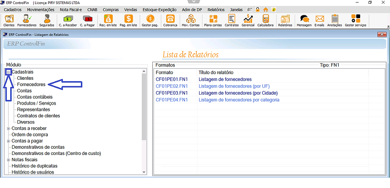Open the Movimentações menu
The width and height of the screenshot is (390, 188).
tap(41, 10)
